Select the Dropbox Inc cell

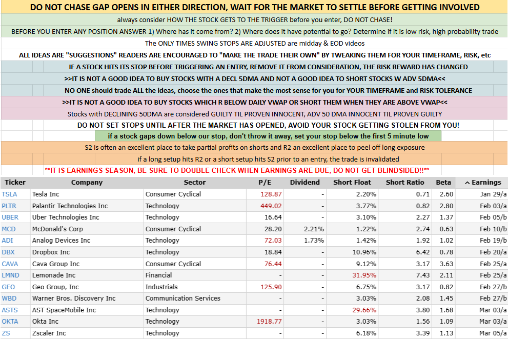pyautogui.click(x=87, y=252)
